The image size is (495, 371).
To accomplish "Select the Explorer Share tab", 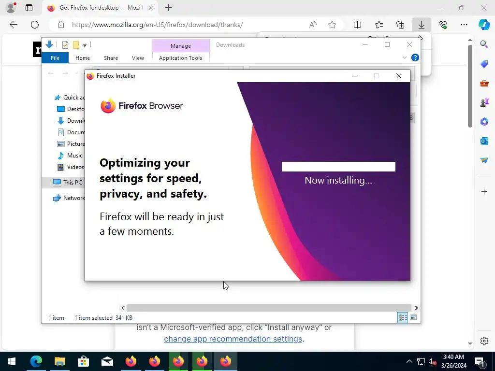I will pyautogui.click(x=111, y=58).
